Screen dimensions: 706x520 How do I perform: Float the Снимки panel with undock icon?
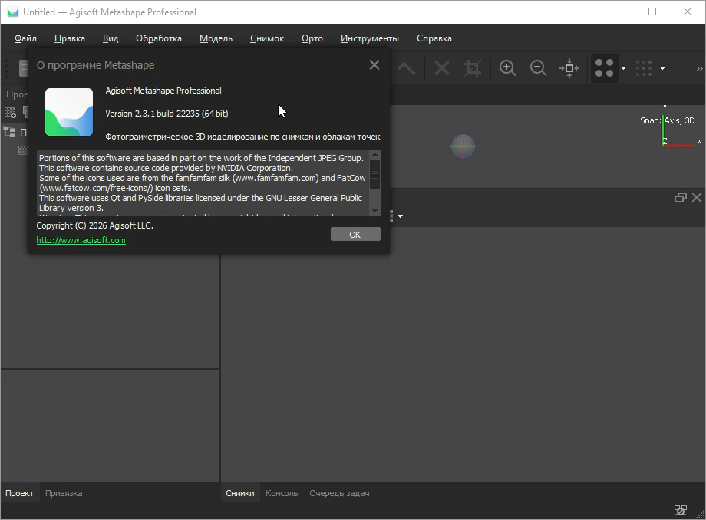click(x=680, y=198)
